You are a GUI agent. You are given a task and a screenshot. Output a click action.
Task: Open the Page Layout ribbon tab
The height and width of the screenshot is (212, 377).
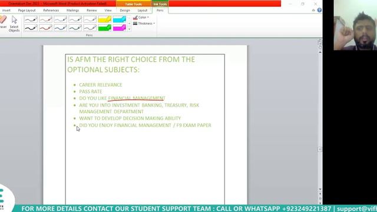pyautogui.click(x=27, y=11)
